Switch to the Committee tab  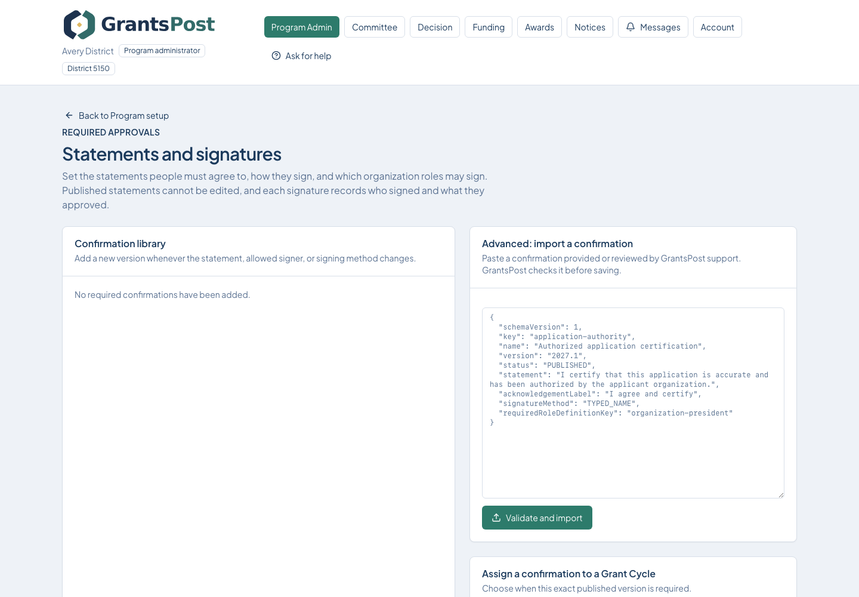click(x=375, y=27)
